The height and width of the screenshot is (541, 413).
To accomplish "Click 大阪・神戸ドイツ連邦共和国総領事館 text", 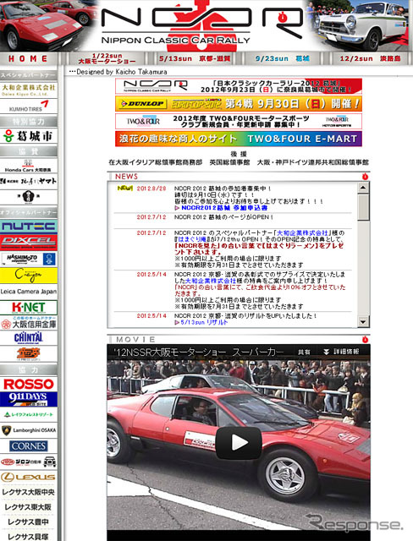I will pos(313,162).
